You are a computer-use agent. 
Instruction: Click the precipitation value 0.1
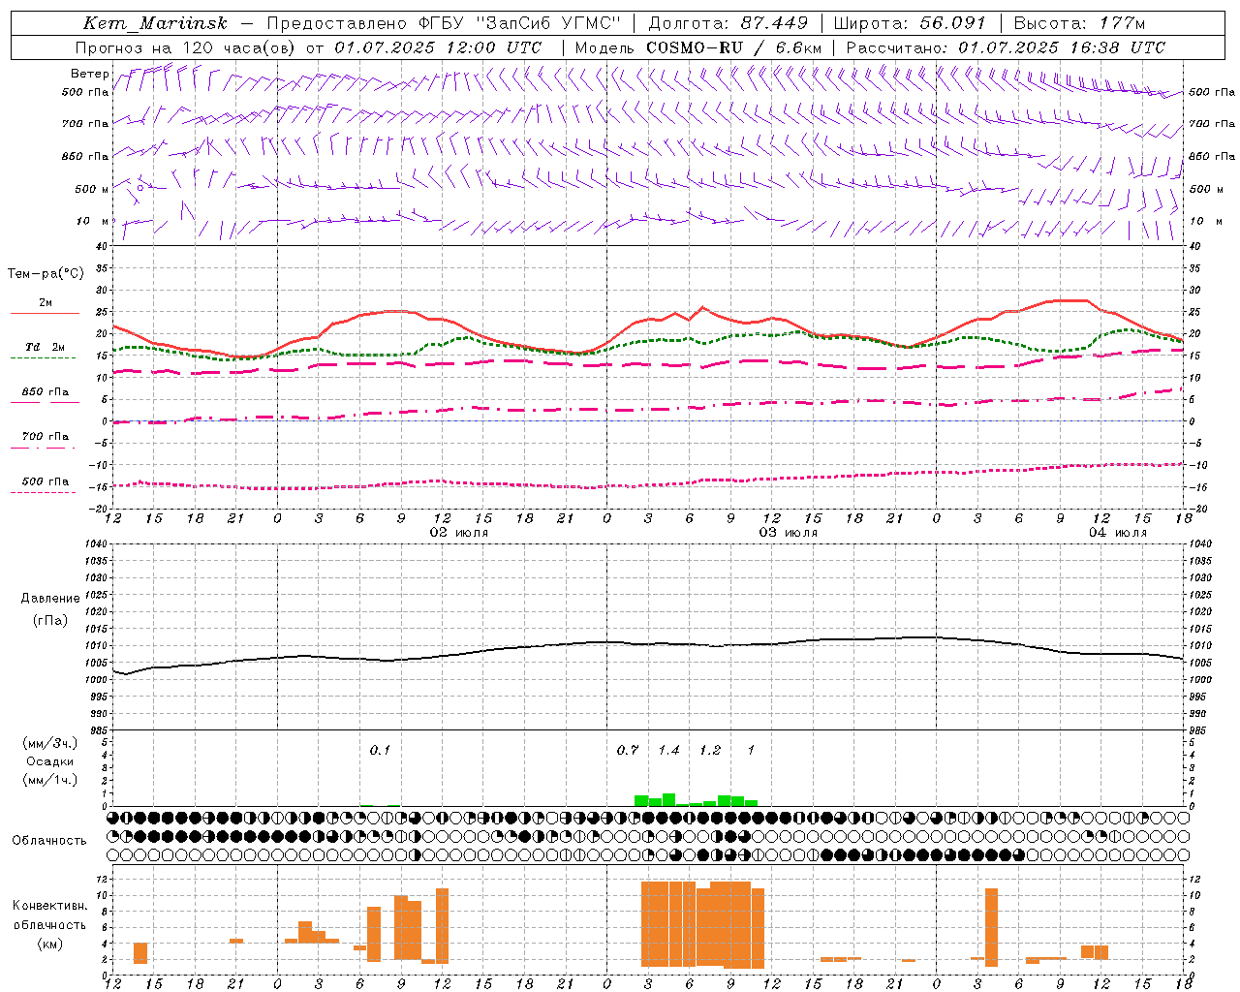click(380, 751)
